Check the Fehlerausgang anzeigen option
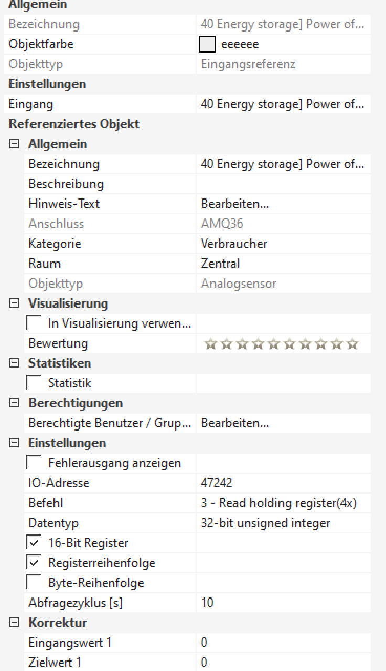386x671 pixels. [x=34, y=463]
